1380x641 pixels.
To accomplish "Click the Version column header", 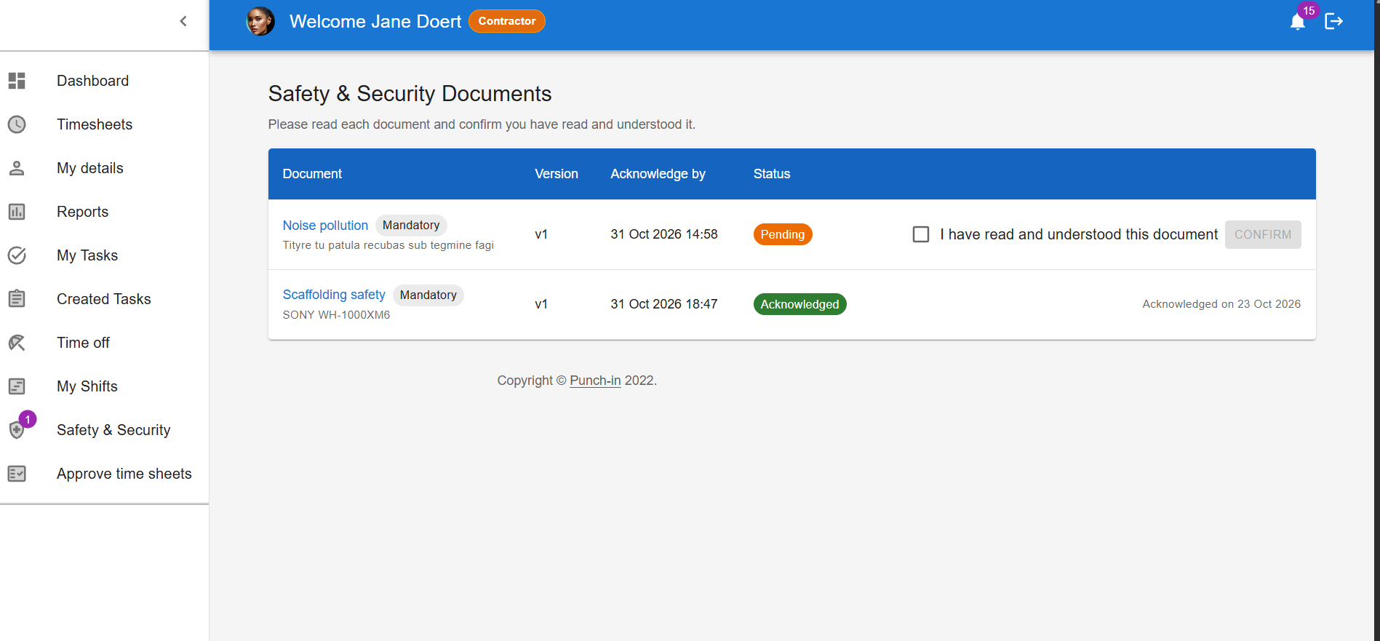I will point(557,174).
